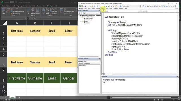Image resolution: width=181 pixels, height=101 pixels.
Task: Click inside the Excel formula bar
Action: coord(57,19)
